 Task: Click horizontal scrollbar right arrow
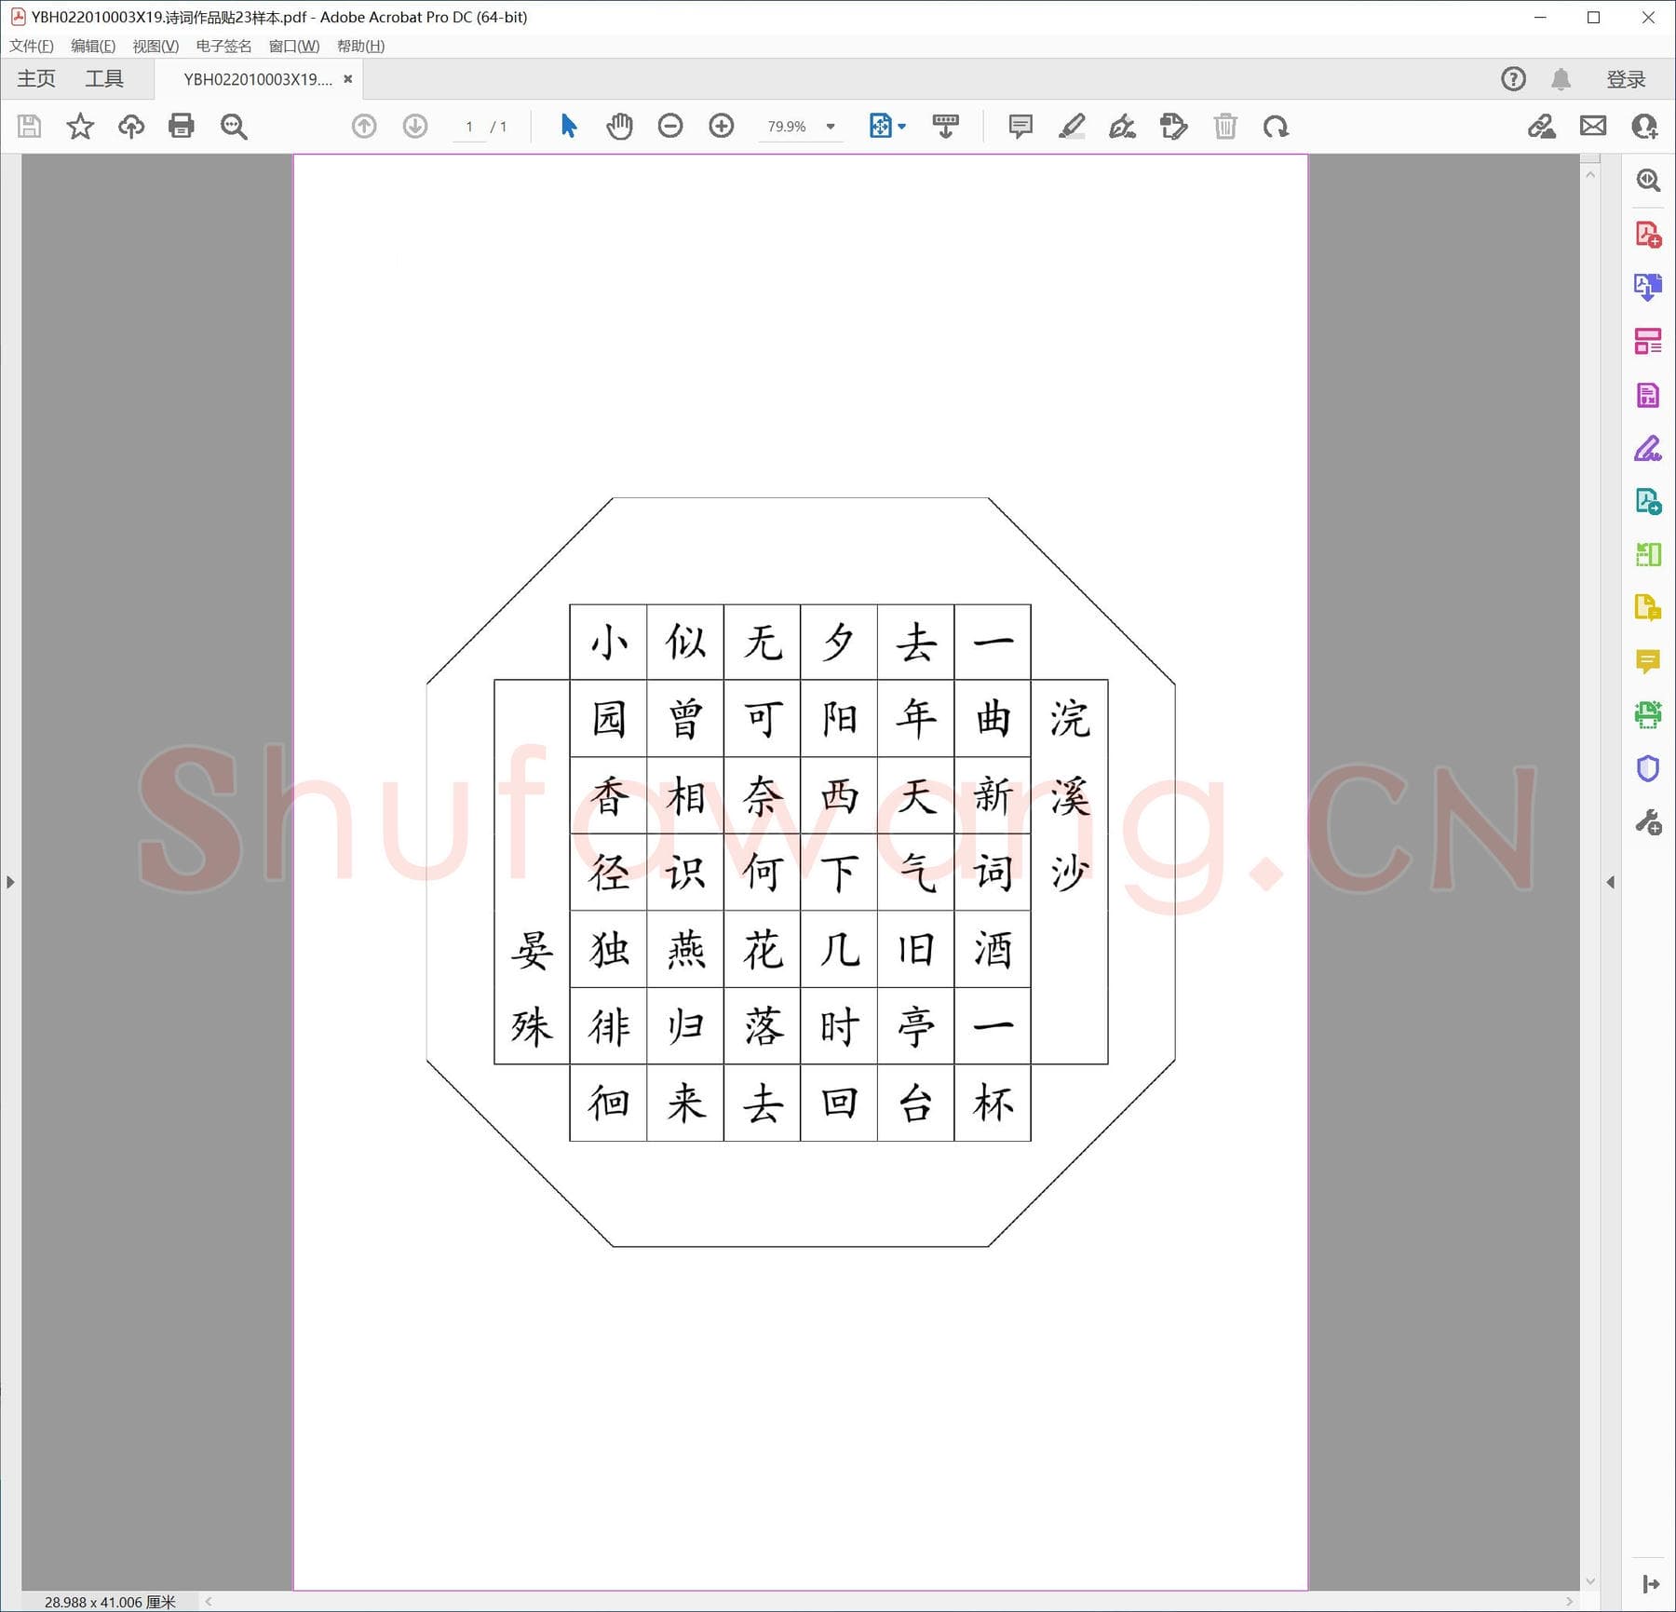[1570, 1602]
